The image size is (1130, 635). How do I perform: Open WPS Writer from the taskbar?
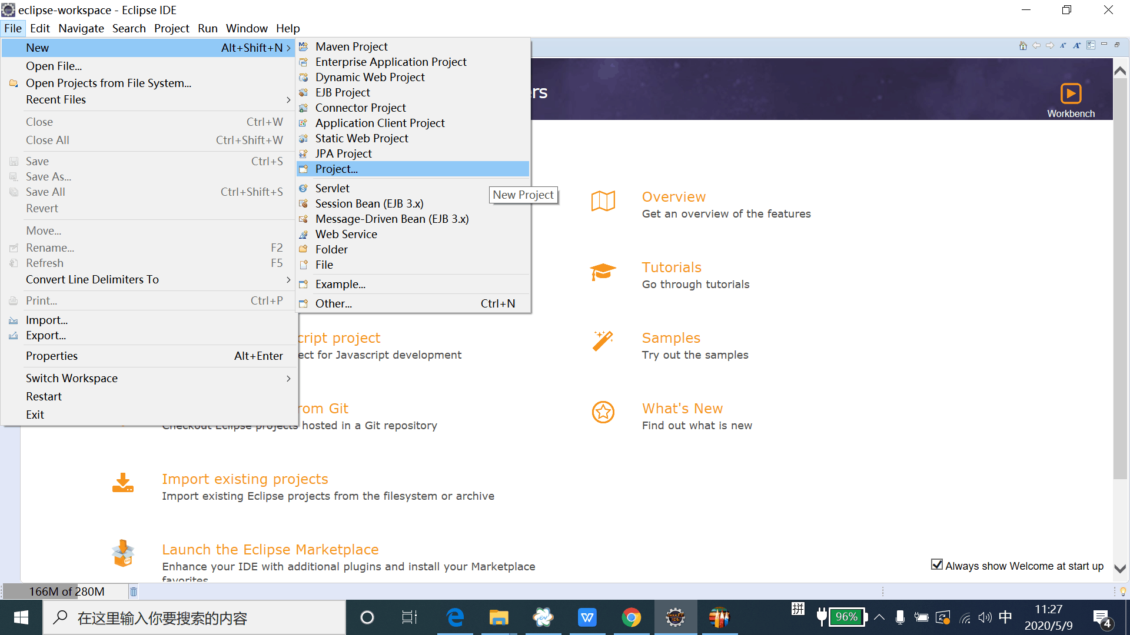click(587, 617)
